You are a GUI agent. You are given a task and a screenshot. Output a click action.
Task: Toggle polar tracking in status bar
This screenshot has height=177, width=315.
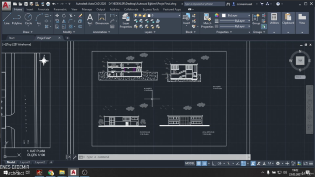220,163
